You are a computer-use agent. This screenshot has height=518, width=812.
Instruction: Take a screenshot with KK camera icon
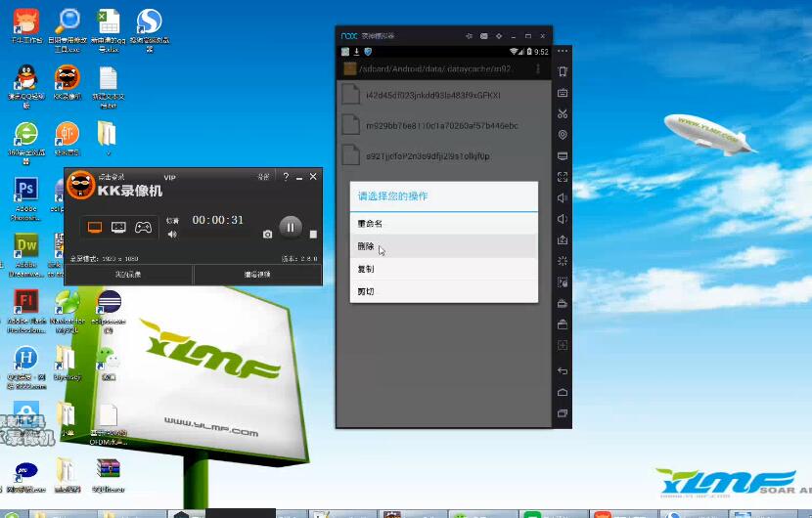point(267,235)
